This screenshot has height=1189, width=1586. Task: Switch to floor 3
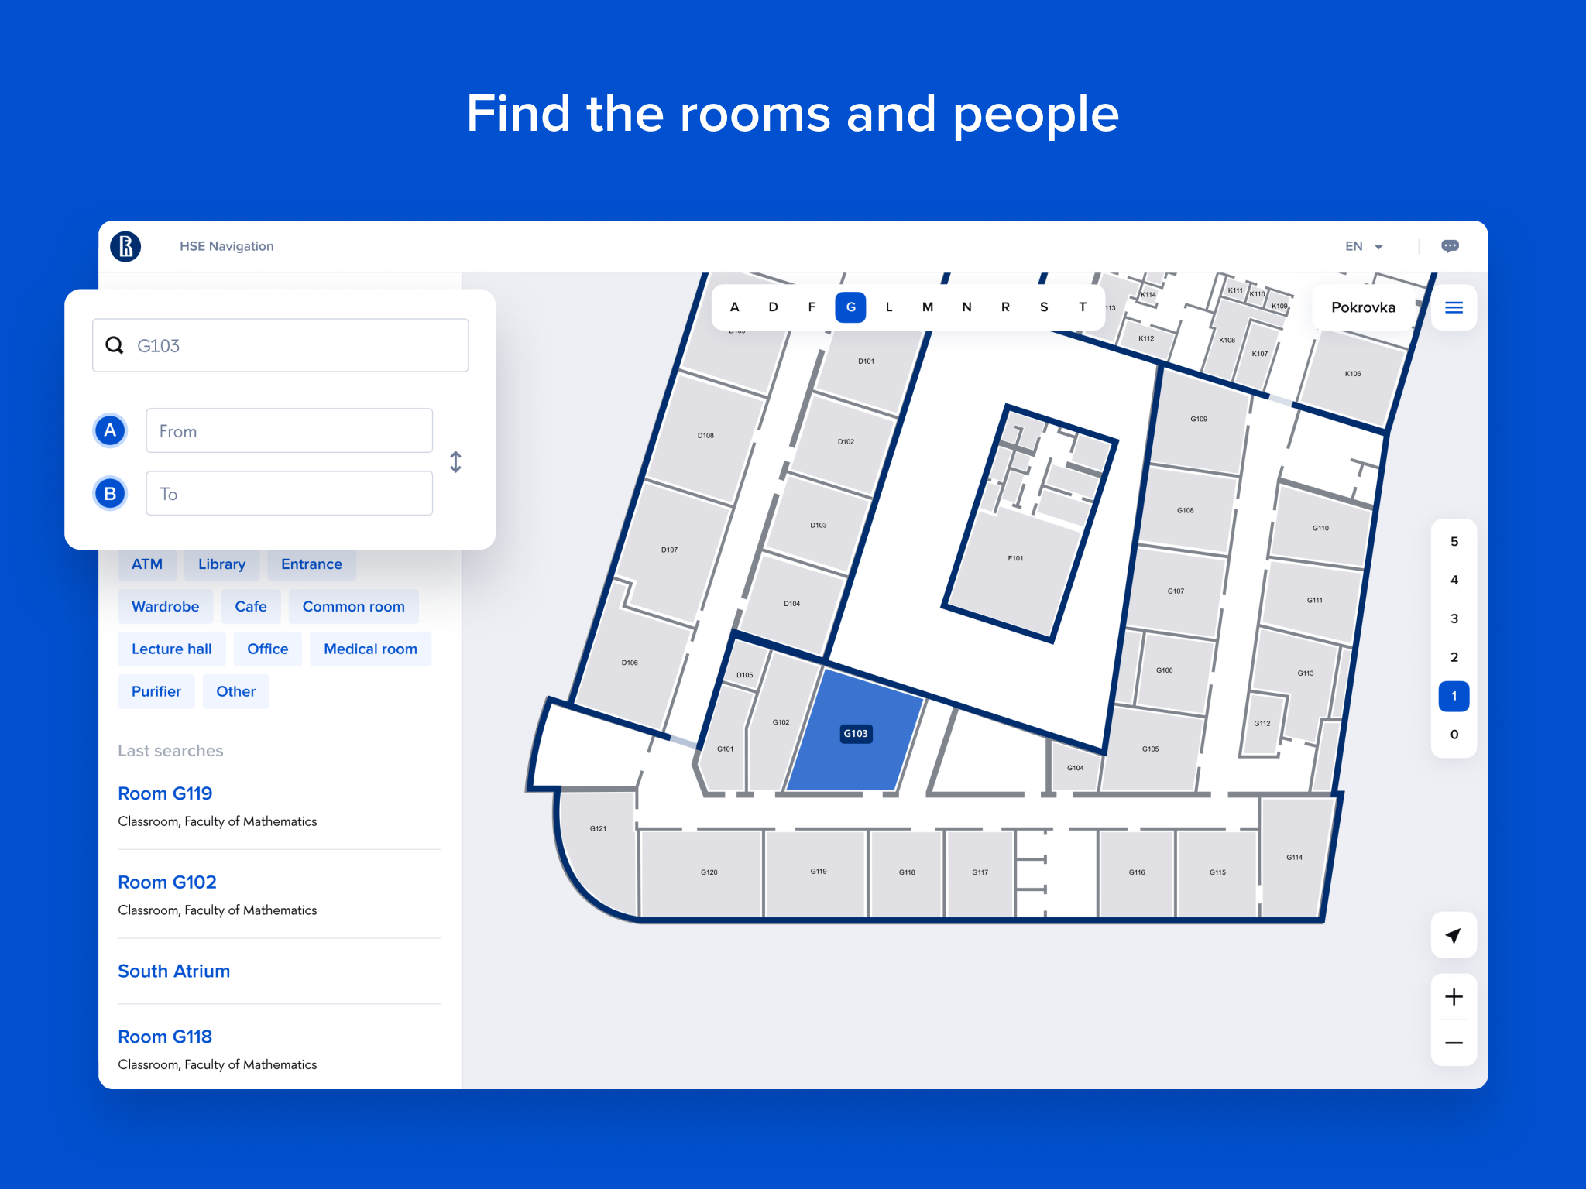pyautogui.click(x=1454, y=618)
